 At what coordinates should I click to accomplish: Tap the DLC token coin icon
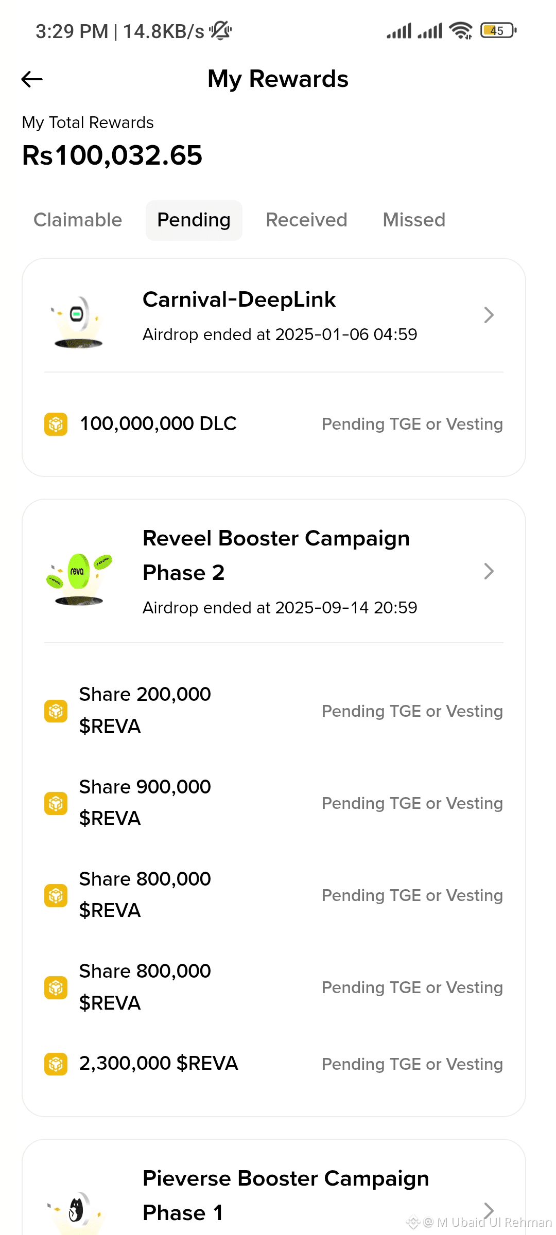pos(56,424)
